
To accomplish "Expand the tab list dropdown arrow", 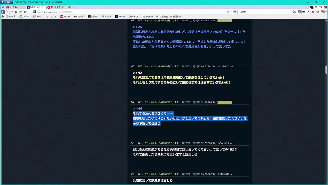I will point(73,7).
